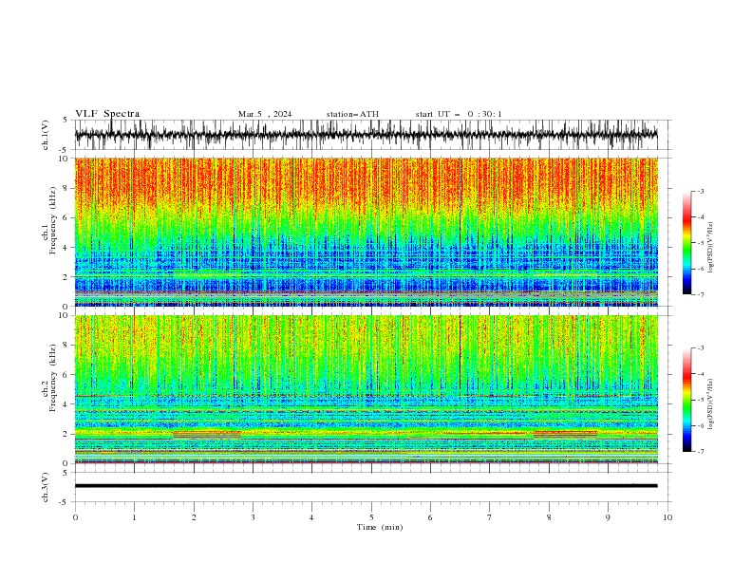Click the "-7" tick on ch.2 colorbar
Image resolution: width=752 pixels, height=581 pixels.
[x=701, y=452]
